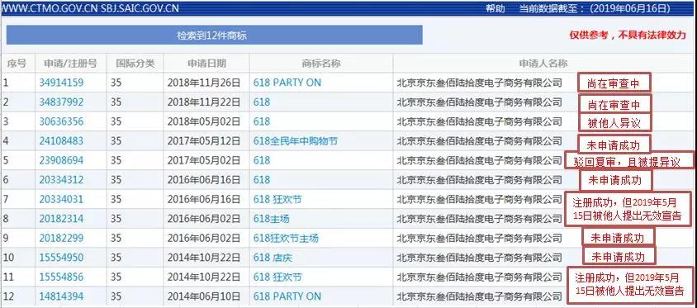
Task: Click the 检索到12件商标 result banner
Action: pyautogui.click(x=214, y=36)
